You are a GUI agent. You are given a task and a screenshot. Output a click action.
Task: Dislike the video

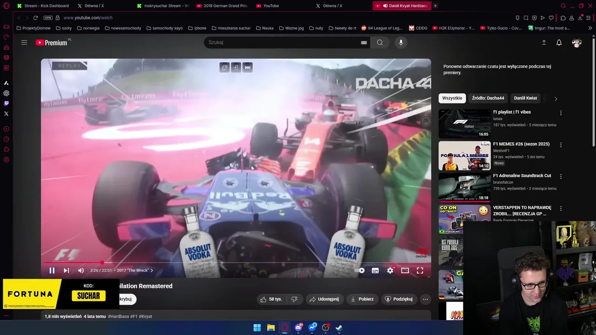click(294, 299)
